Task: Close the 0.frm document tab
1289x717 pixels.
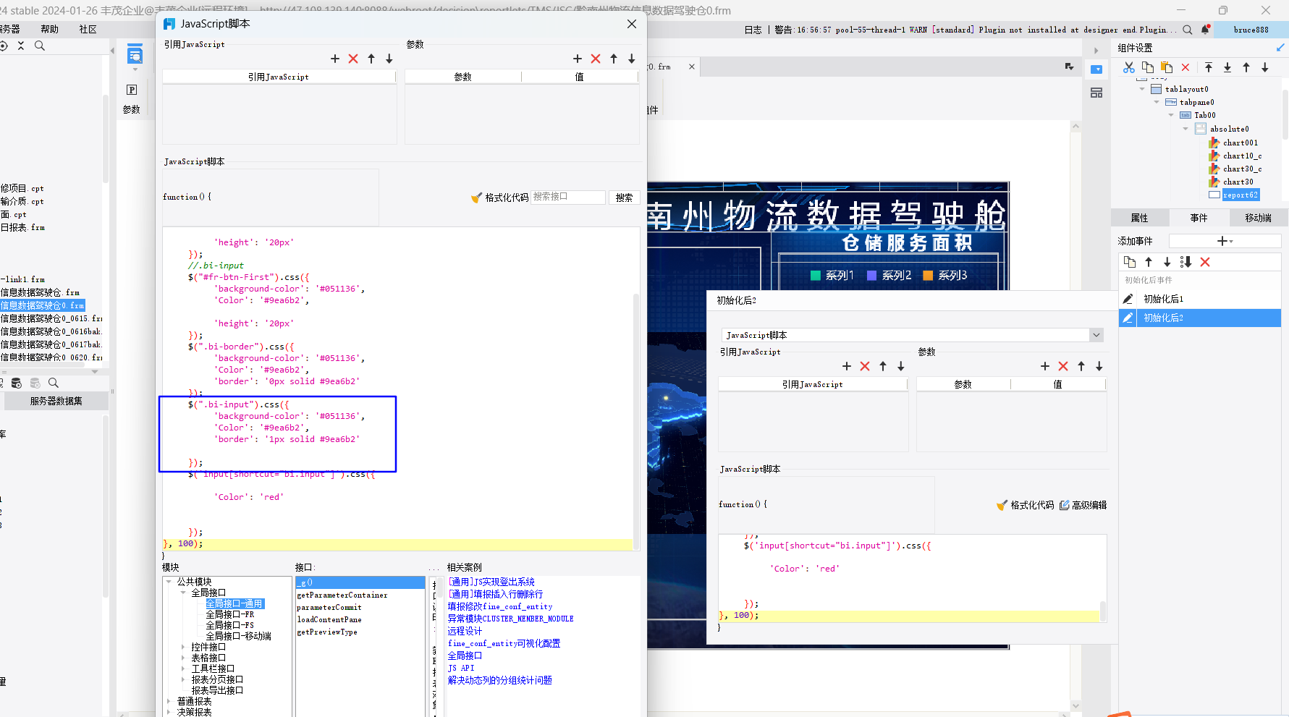Action: tap(692, 67)
